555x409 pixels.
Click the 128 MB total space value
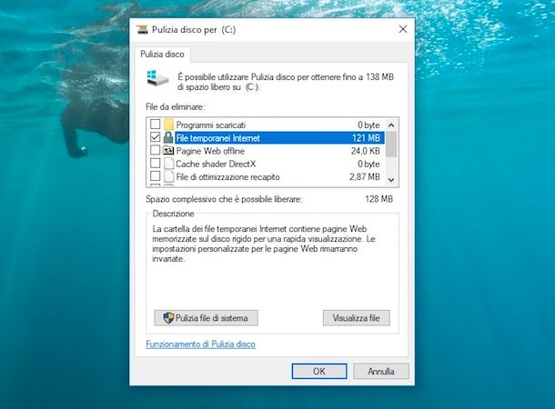tap(378, 199)
